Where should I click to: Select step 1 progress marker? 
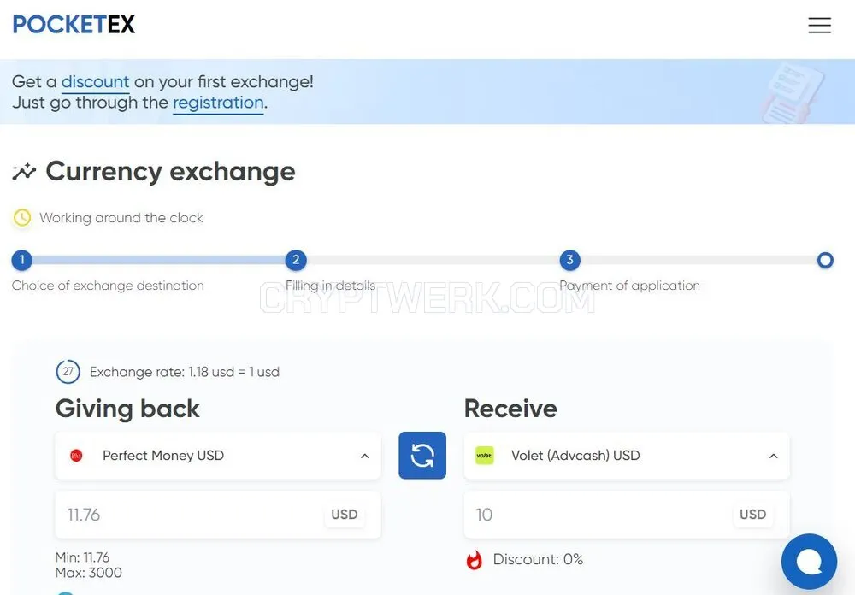tap(22, 260)
